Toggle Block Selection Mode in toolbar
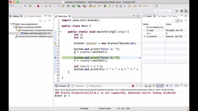Image resolution: width=198 pixels, height=111 pixels. coord(121,6)
